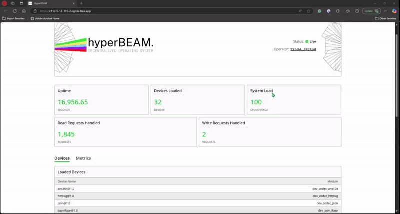Go to the browser home page

(x=24, y=11)
